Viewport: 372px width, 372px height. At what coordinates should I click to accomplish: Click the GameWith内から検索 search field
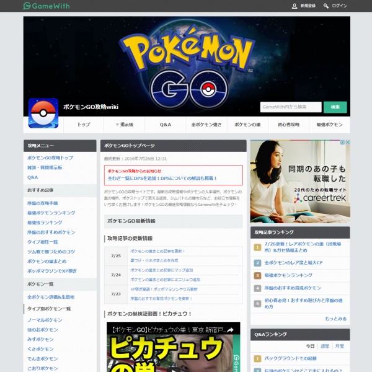(290, 107)
